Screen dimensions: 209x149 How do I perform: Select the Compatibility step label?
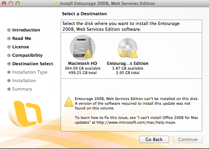click(27, 55)
